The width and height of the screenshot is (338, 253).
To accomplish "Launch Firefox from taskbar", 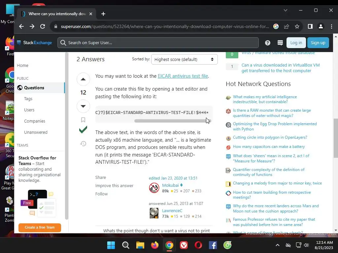I will point(155,245).
